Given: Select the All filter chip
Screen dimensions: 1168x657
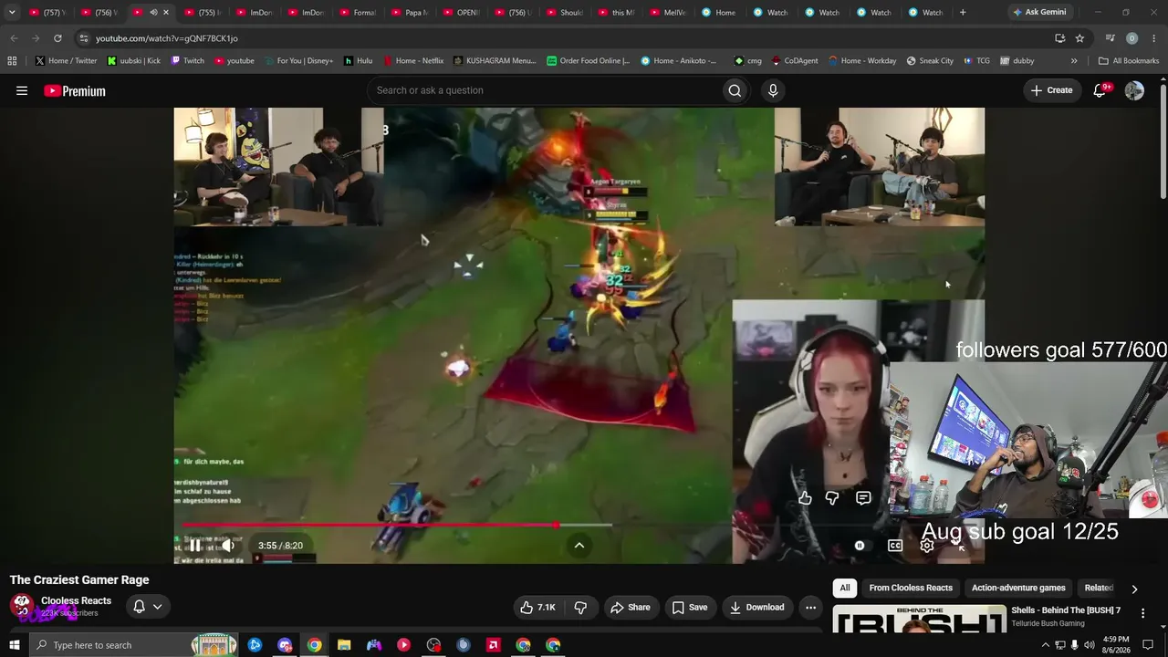Looking at the screenshot, I should pos(845,589).
